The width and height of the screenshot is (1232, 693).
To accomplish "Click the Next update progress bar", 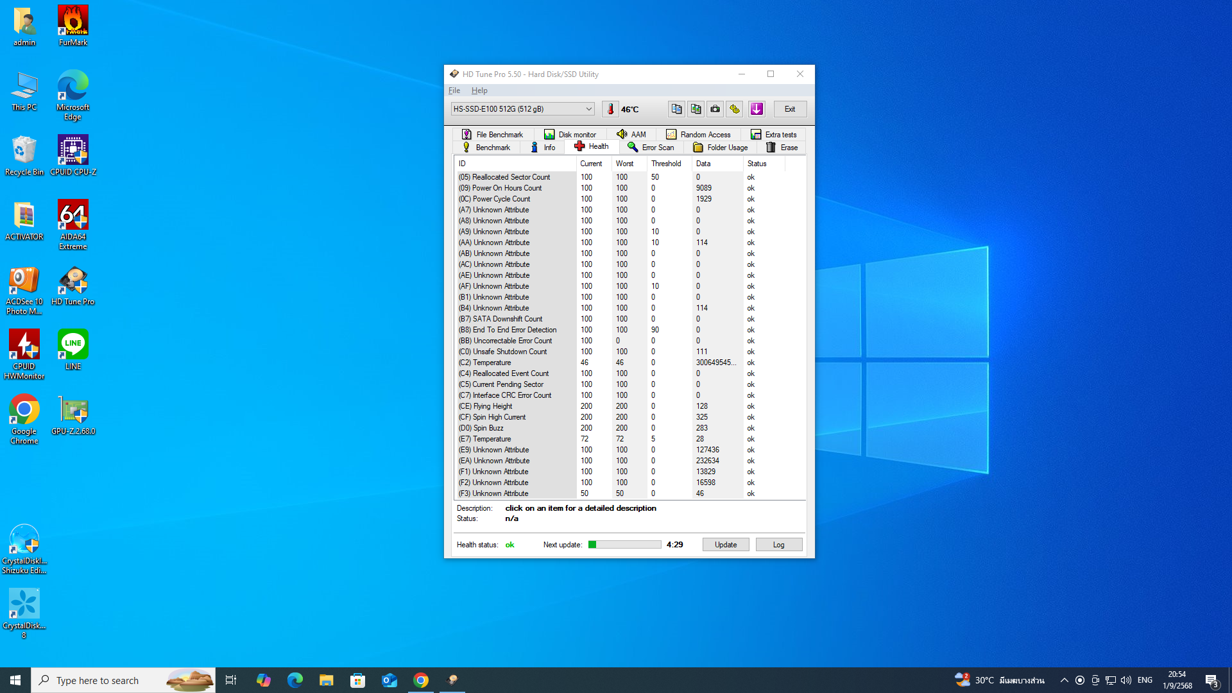I will coord(624,545).
